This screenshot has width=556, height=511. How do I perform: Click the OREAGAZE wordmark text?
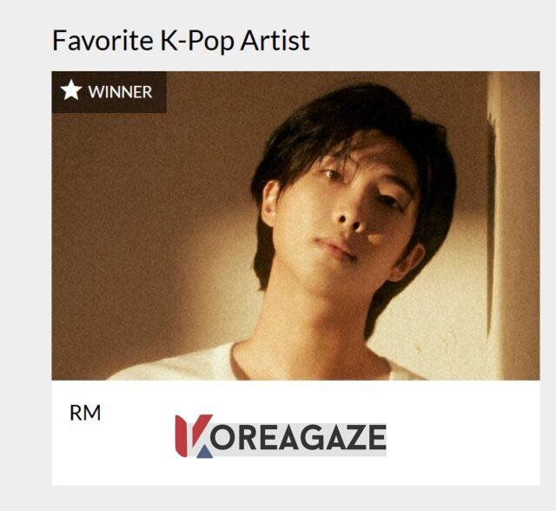(298, 437)
